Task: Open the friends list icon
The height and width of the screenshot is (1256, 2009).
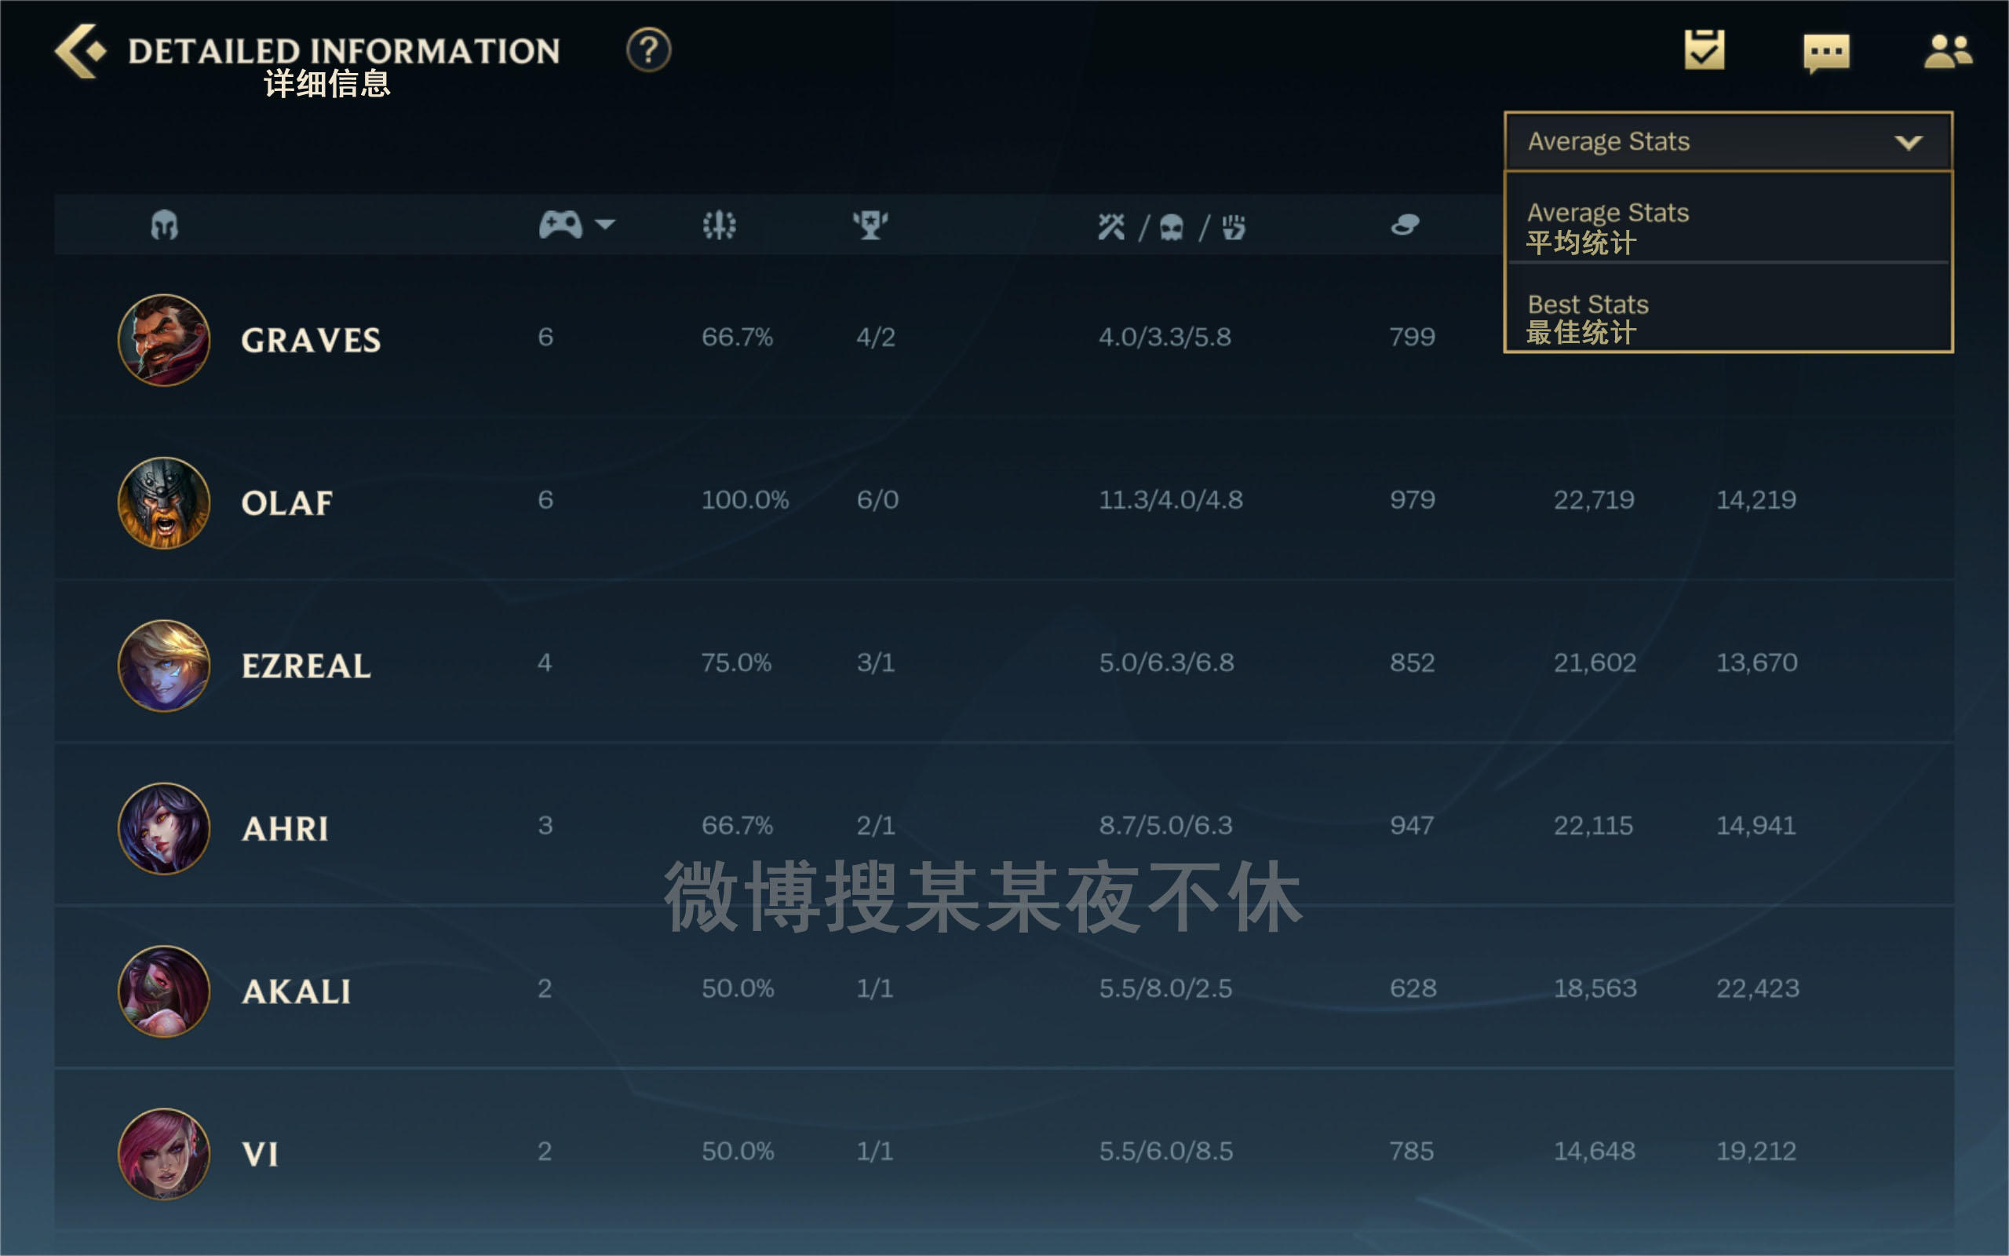Action: pos(1948,52)
